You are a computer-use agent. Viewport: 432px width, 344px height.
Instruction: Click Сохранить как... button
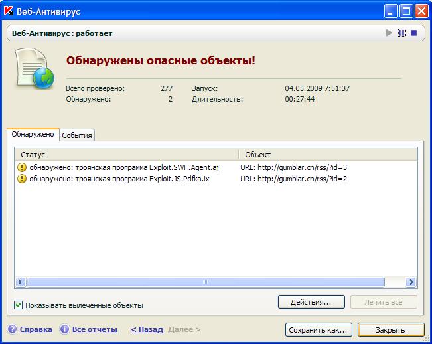[x=319, y=329]
